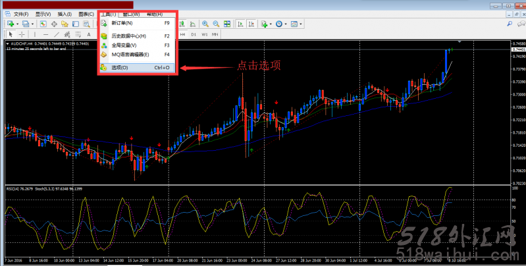
Task: Toggle chart auto-scroll icon
Action: (241, 24)
